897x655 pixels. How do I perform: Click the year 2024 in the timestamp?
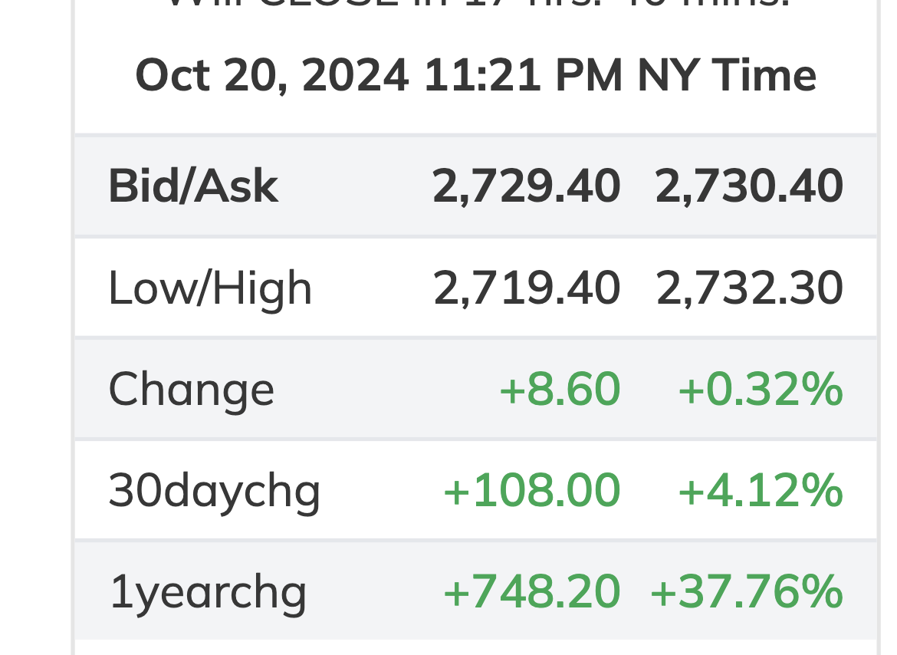click(354, 76)
